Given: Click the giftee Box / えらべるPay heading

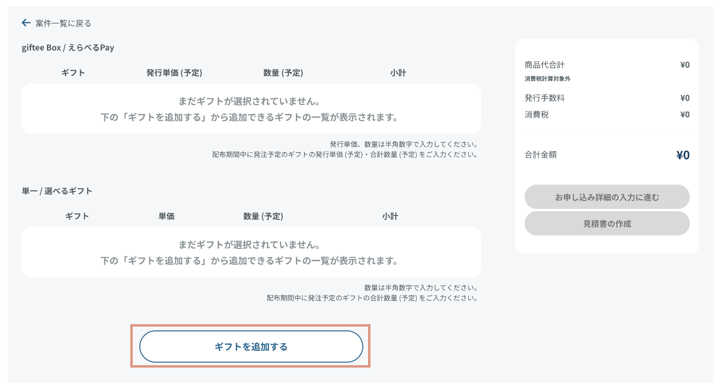Looking at the screenshot, I should [x=68, y=48].
